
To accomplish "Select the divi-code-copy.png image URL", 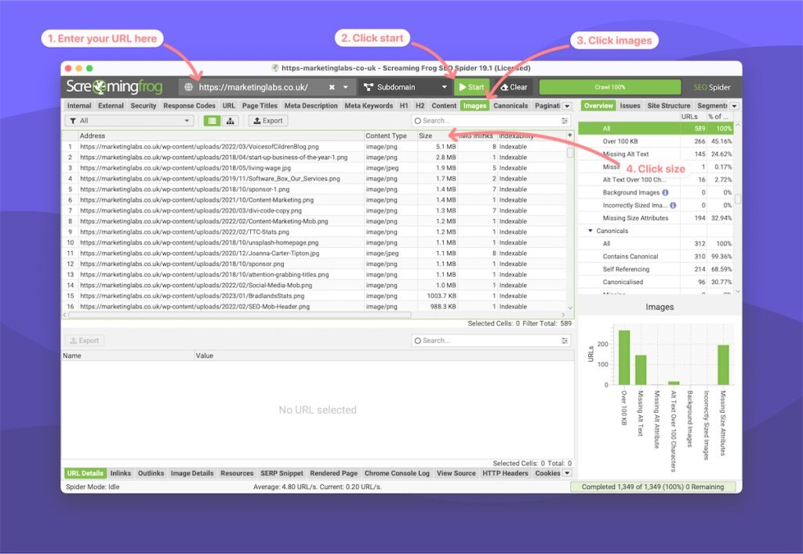I will click(191, 210).
